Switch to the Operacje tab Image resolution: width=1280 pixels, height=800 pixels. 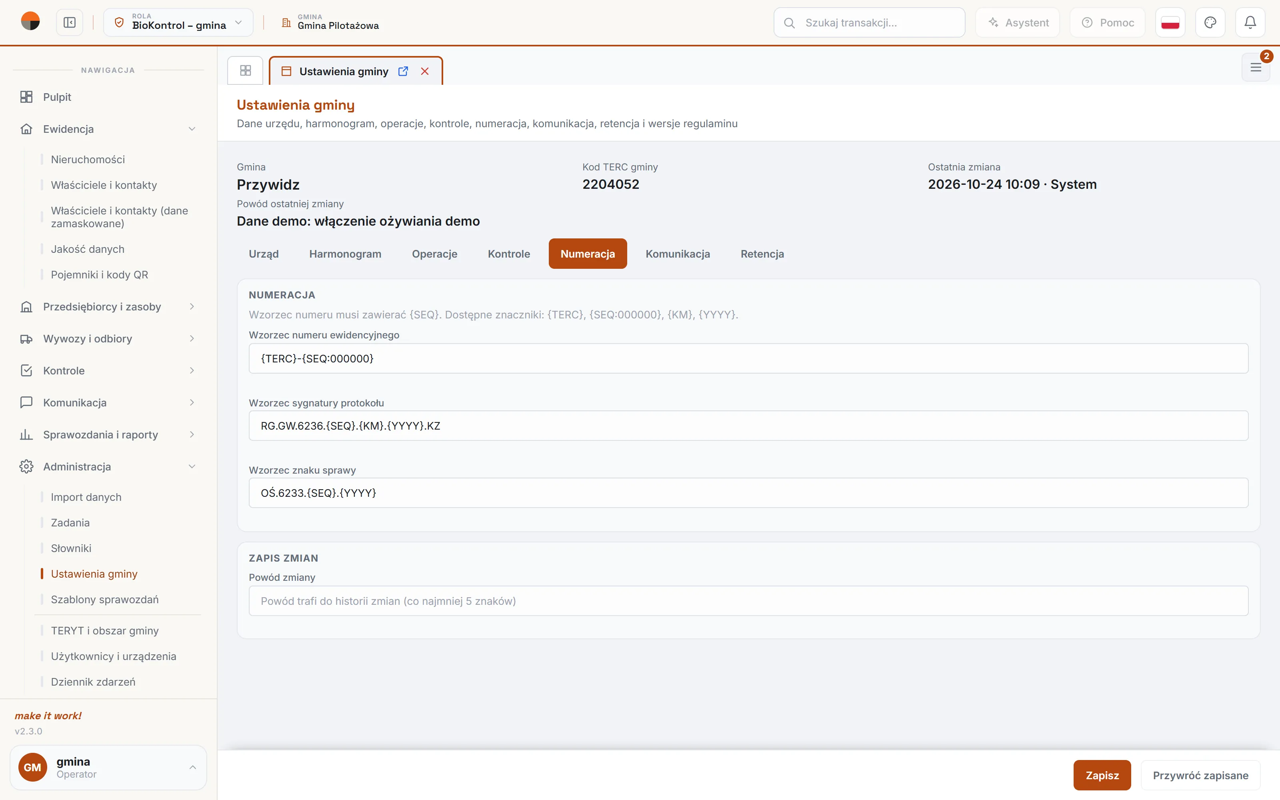point(434,254)
